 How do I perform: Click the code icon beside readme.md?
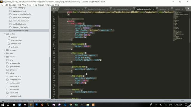pyautogui.click(x=7, y=89)
